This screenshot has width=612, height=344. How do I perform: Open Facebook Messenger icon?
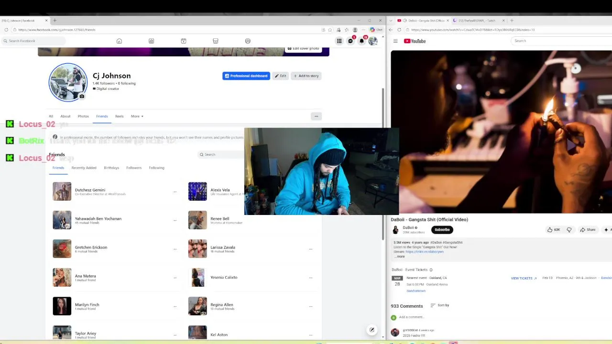click(x=350, y=41)
